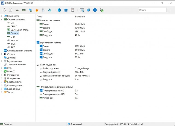Select Тесты in the tree
This screenshot has width=175, height=126.
coord(10,92)
